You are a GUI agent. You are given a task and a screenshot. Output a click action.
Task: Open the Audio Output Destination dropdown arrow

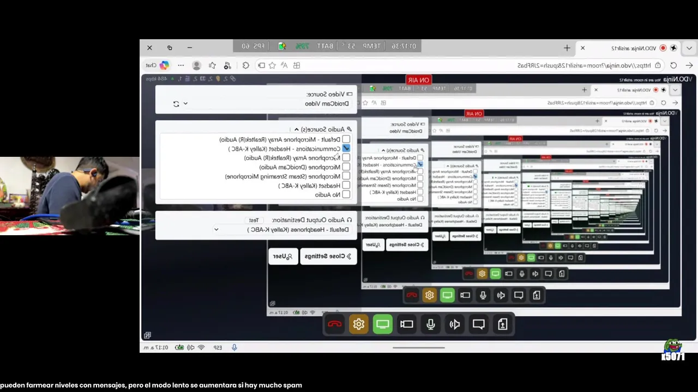click(216, 230)
